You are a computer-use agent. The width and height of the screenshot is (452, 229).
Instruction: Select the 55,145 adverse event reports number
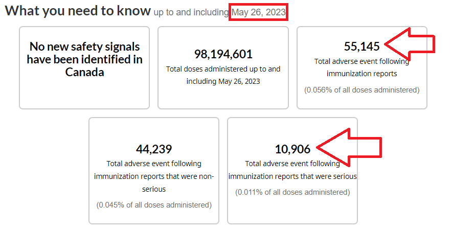click(x=362, y=47)
